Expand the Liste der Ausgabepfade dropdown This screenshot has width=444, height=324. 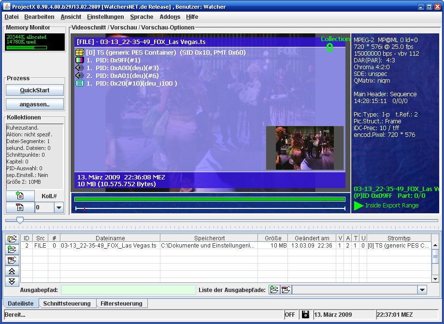pos(422,290)
